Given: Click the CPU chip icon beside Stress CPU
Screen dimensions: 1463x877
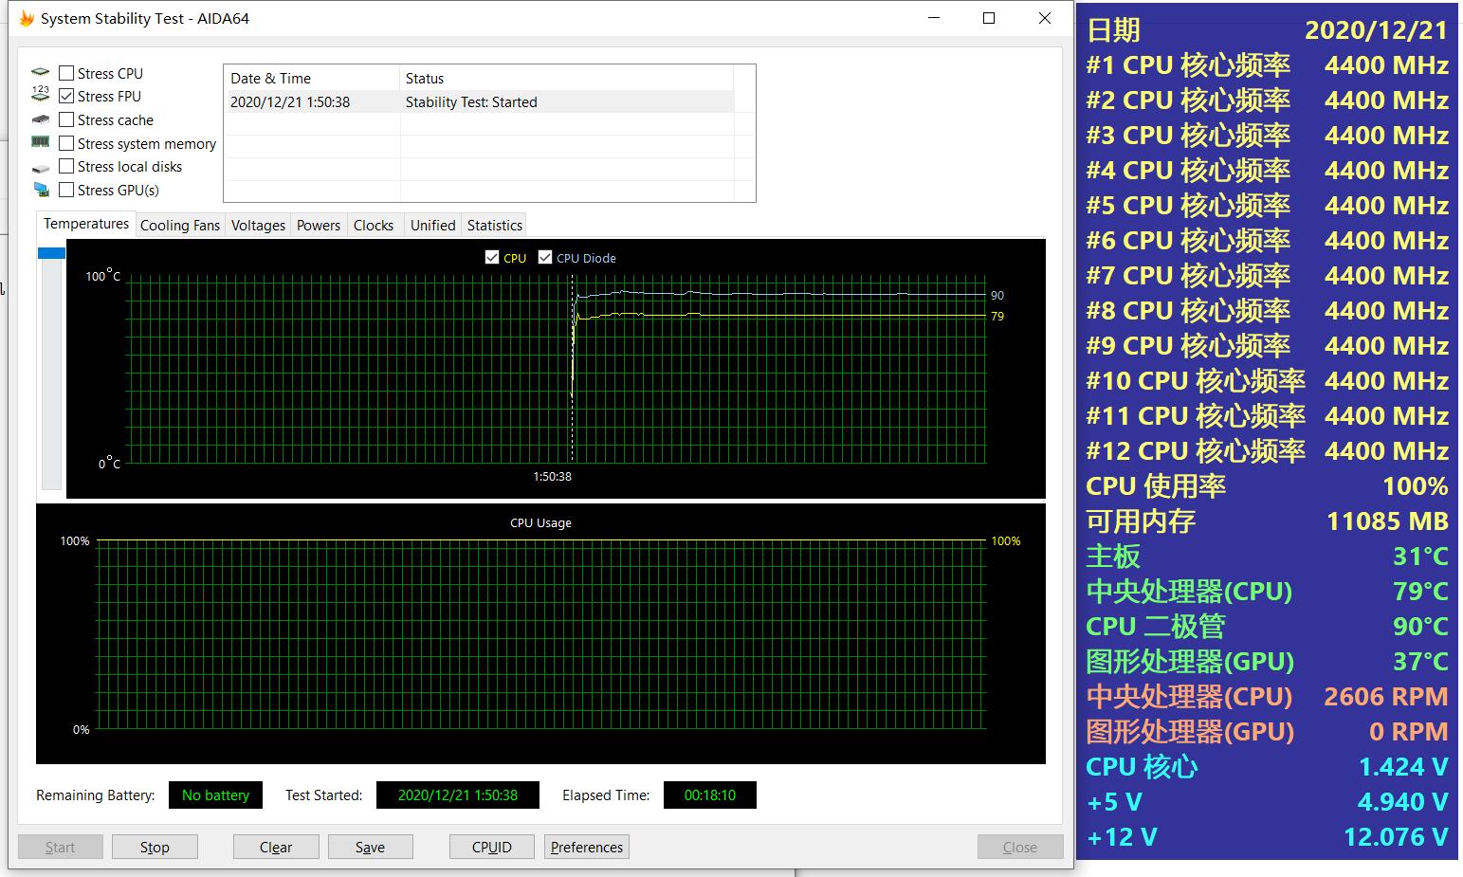Looking at the screenshot, I should point(40,73).
